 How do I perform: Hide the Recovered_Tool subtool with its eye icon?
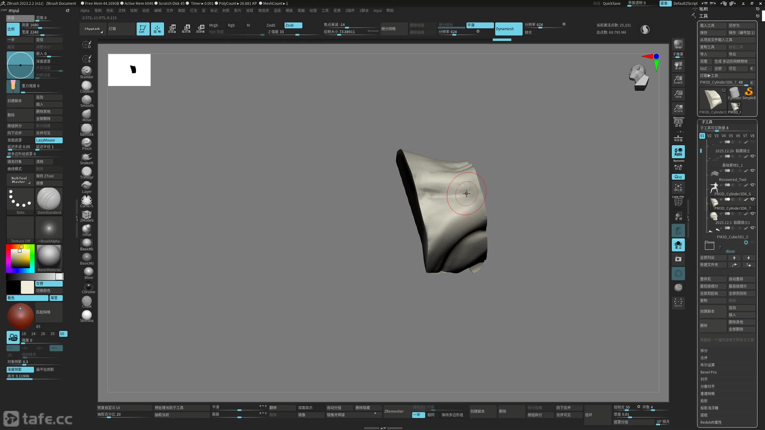click(753, 171)
